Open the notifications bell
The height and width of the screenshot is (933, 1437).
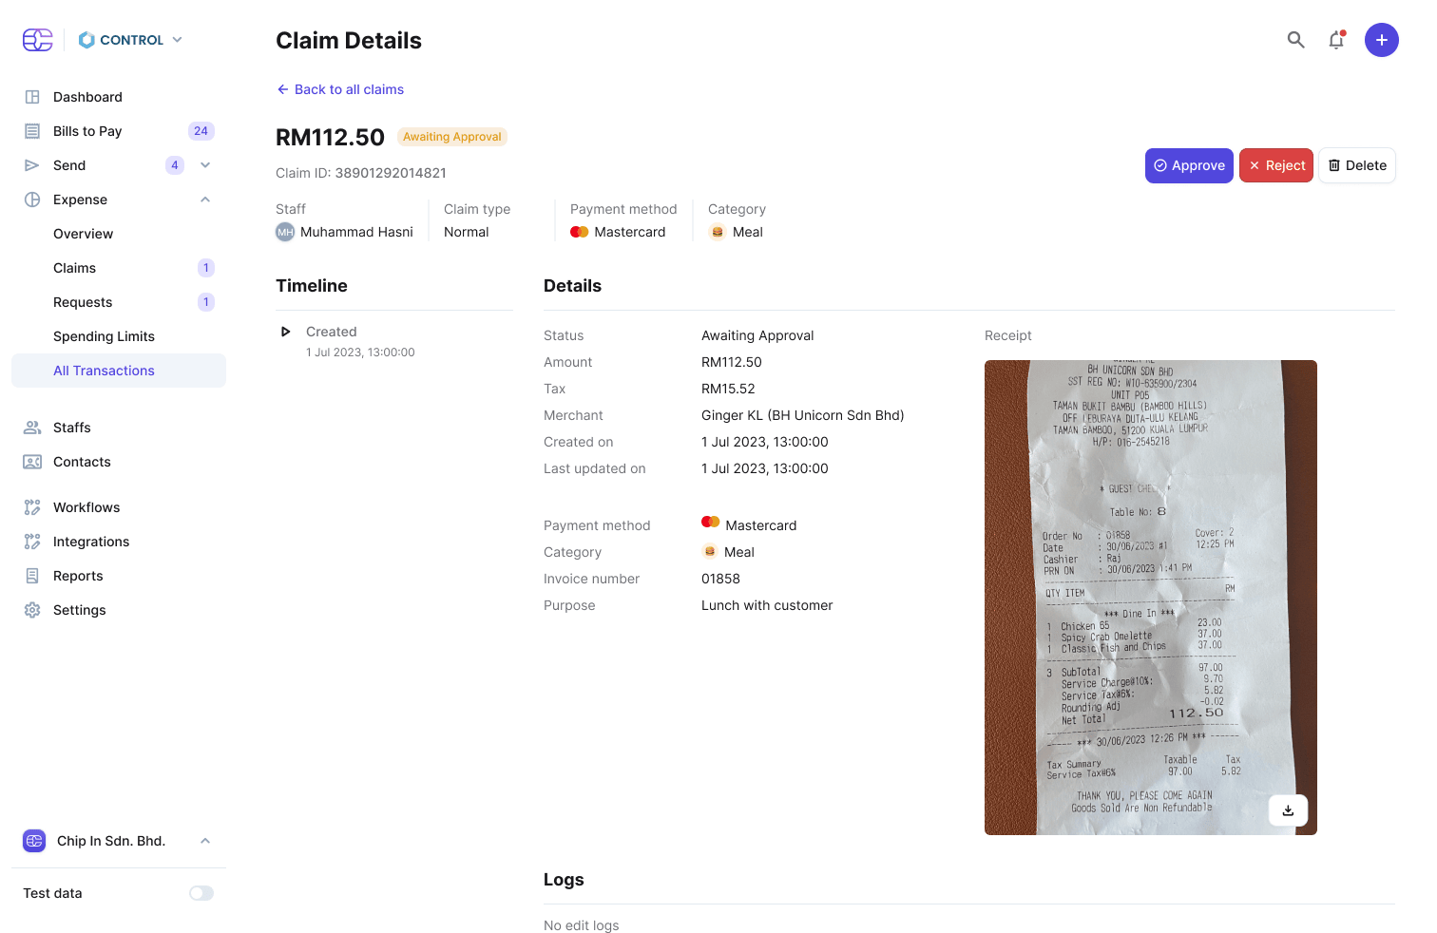pos(1336,40)
